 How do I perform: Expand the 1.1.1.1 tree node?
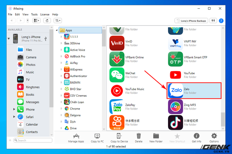tap(61, 37)
